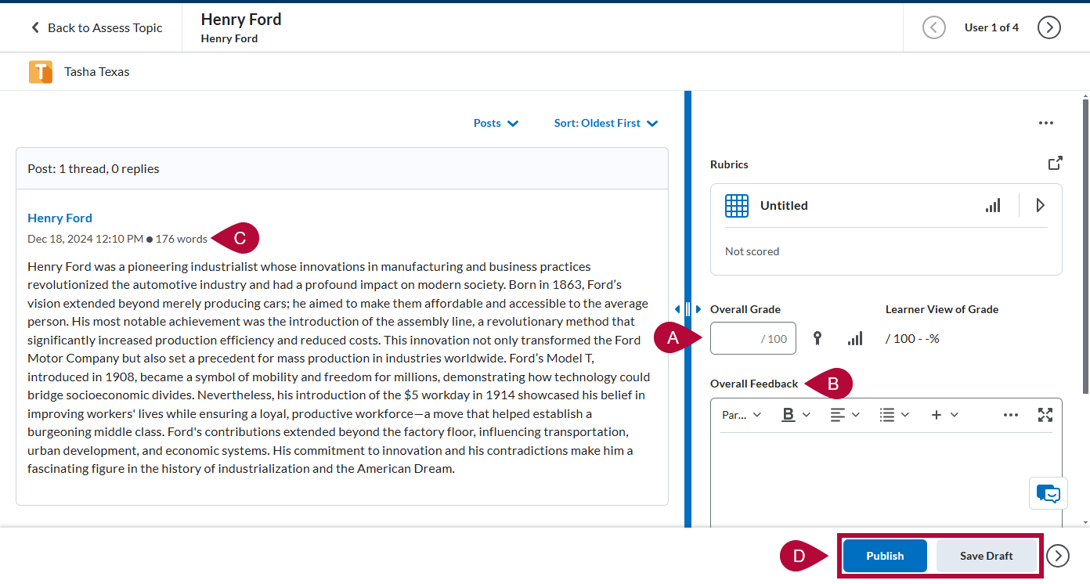The width and height of the screenshot is (1090, 584).
Task: Click 'User 1 of 4' text
Action: tap(991, 27)
